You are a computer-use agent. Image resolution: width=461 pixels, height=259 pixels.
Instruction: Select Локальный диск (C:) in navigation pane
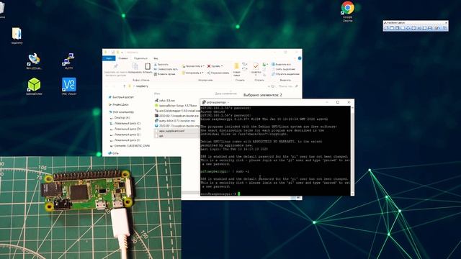[125, 123]
